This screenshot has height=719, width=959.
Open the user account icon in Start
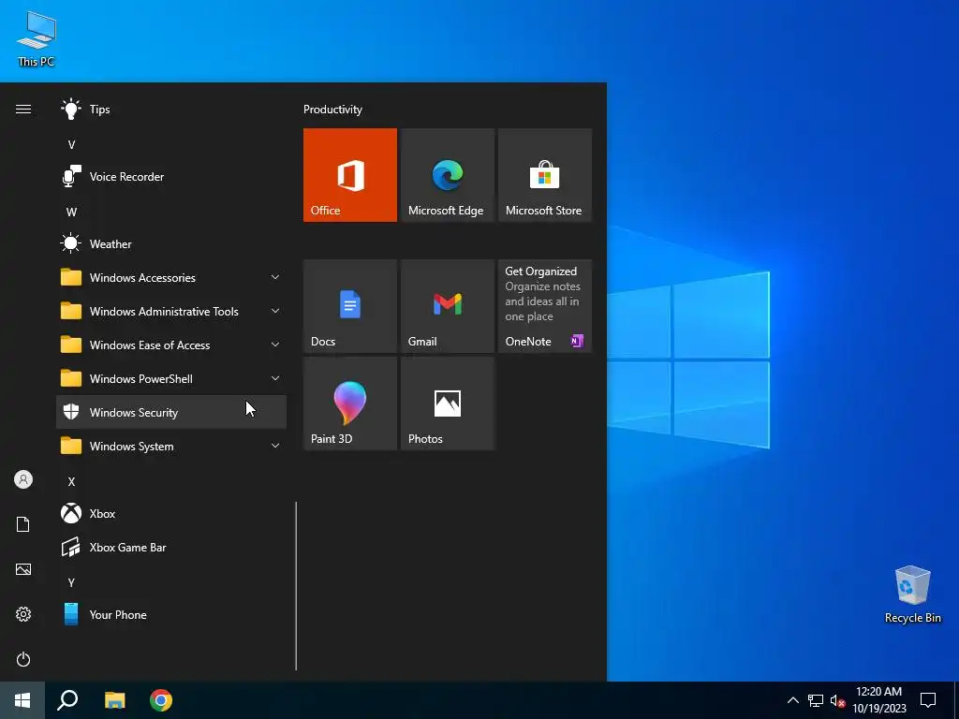23,479
